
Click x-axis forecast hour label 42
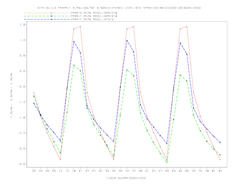coord(127,171)
